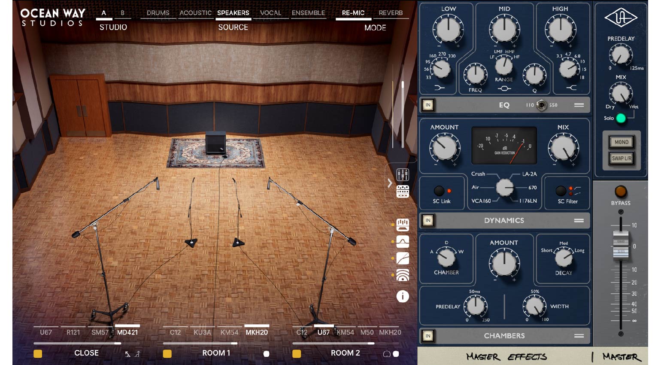Select the spectrum analyzer bars icon

(403, 224)
